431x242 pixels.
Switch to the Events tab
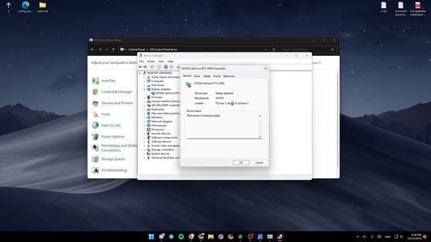coord(217,76)
